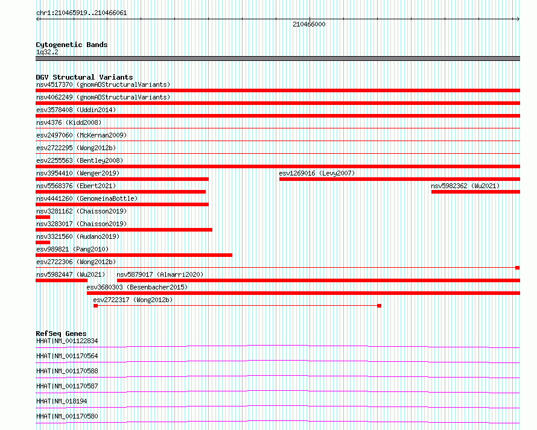The image size is (537, 430).
Task: Click the RefSeq Genes track heading
Action: tap(61, 334)
